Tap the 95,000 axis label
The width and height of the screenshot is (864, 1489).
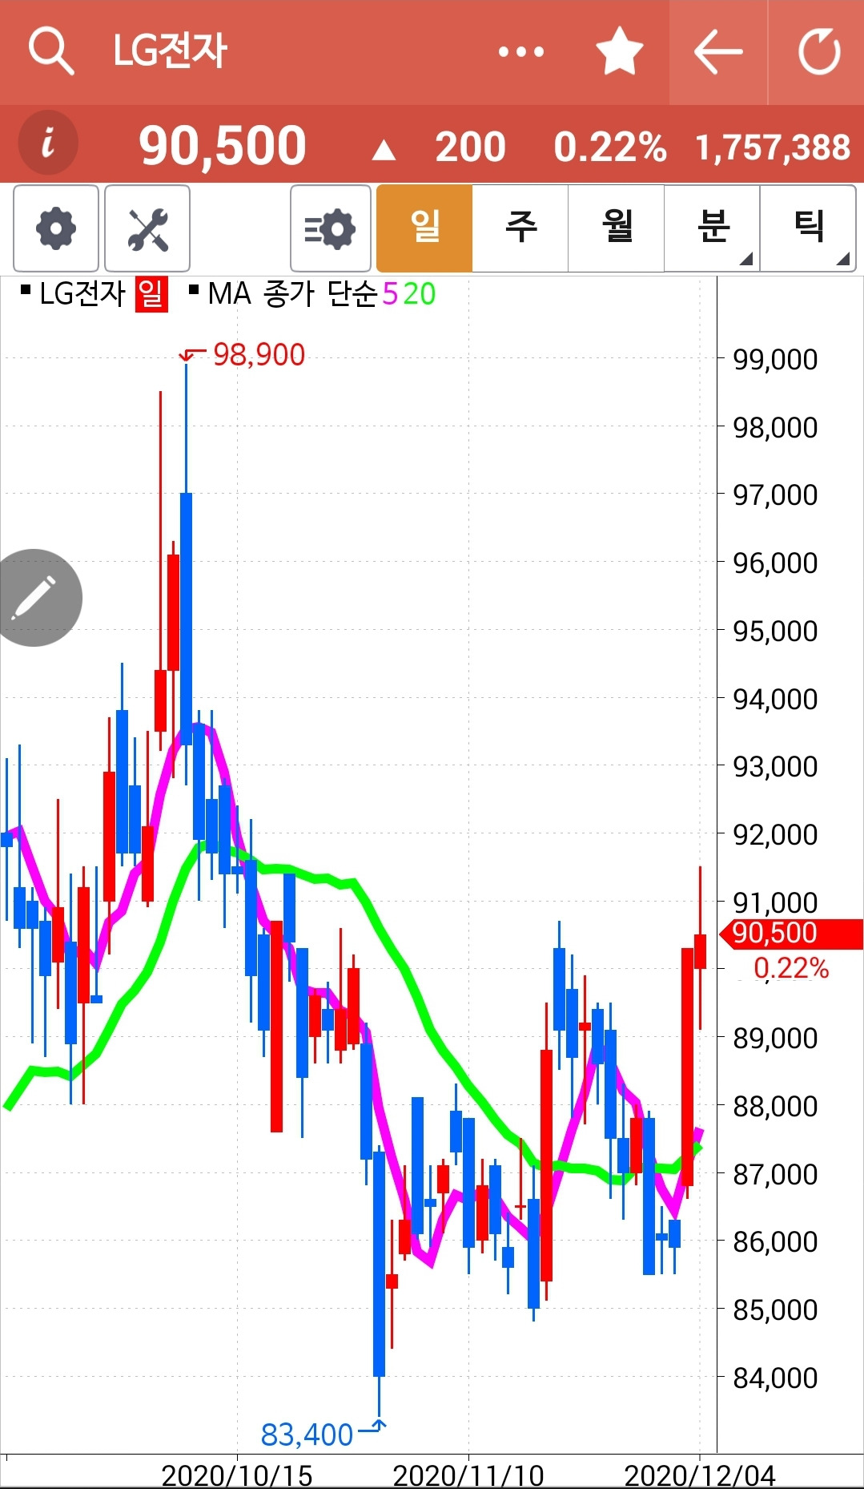(x=775, y=631)
